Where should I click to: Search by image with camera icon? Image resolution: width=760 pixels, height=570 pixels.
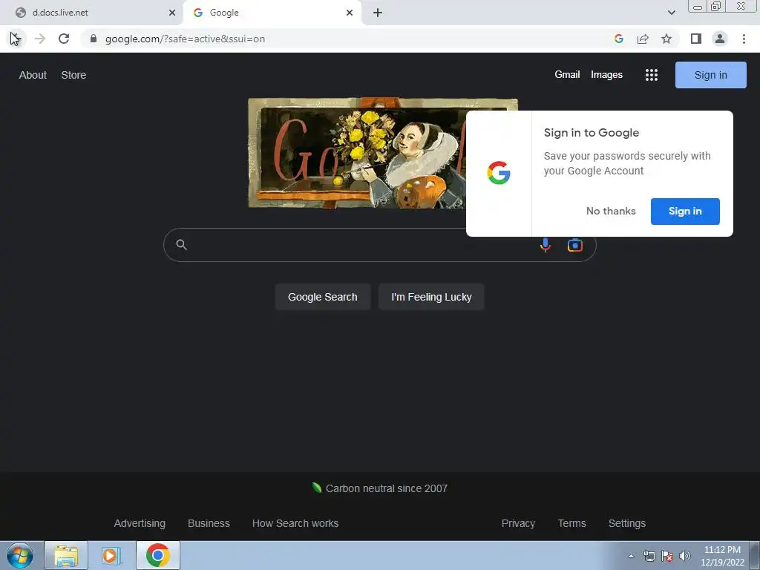[x=575, y=245]
